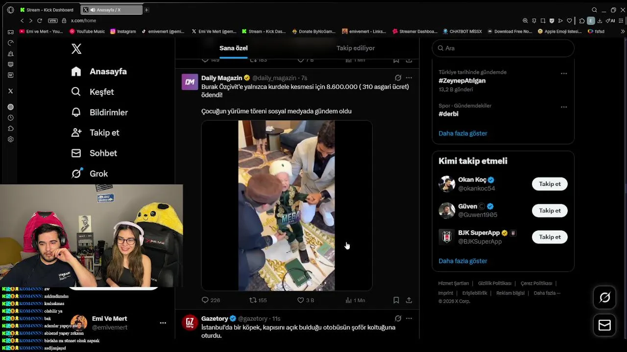Like the Daily Magazin post
The height and width of the screenshot is (352, 627).
click(x=301, y=300)
